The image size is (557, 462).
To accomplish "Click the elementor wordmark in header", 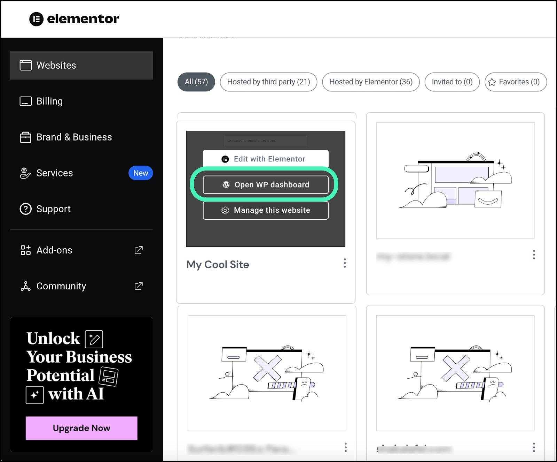I will point(83,19).
